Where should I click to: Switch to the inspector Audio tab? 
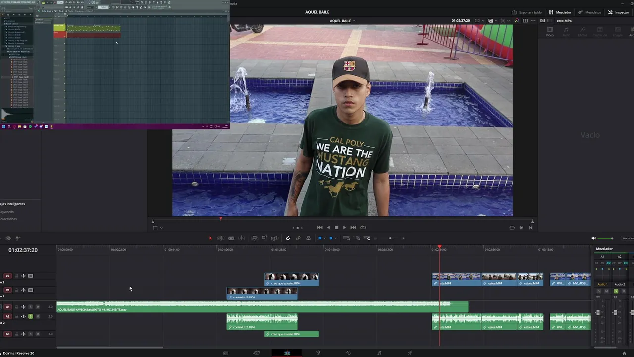(566, 31)
